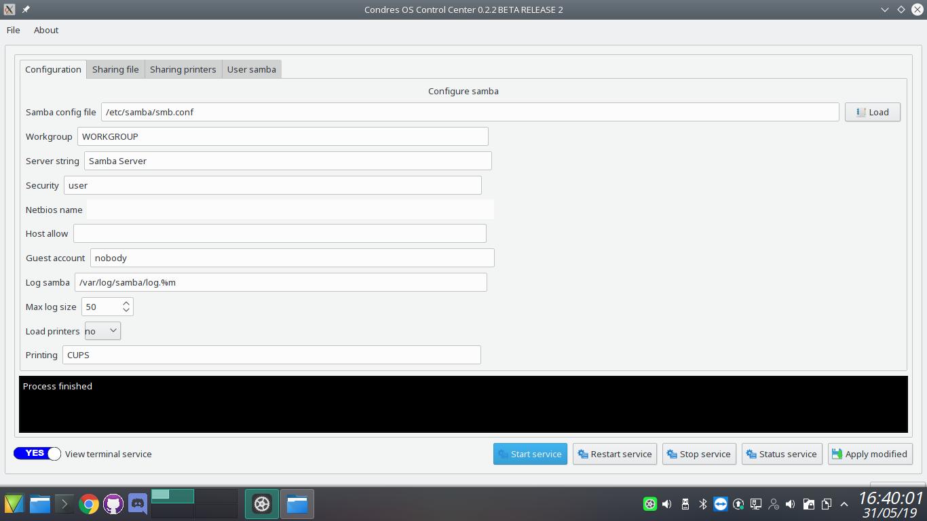Switch to the Sharing file tab
Image resolution: width=927 pixels, height=521 pixels.
[x=115, y=69]
